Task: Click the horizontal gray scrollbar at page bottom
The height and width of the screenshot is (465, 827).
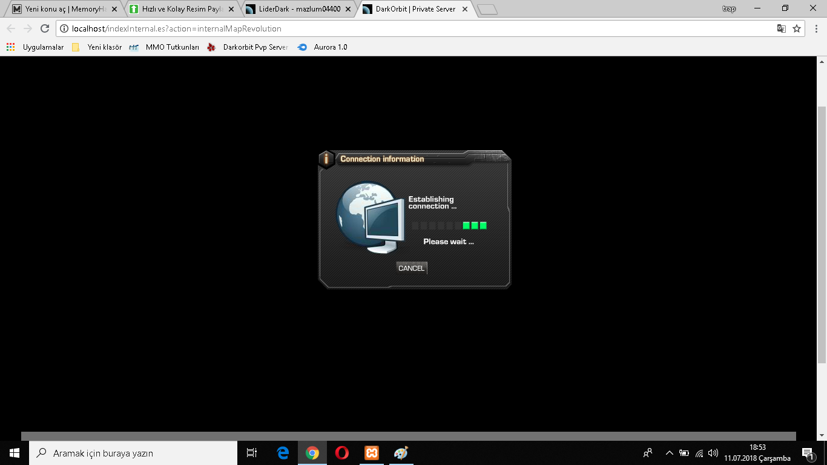Action: (x=409, y=436)
